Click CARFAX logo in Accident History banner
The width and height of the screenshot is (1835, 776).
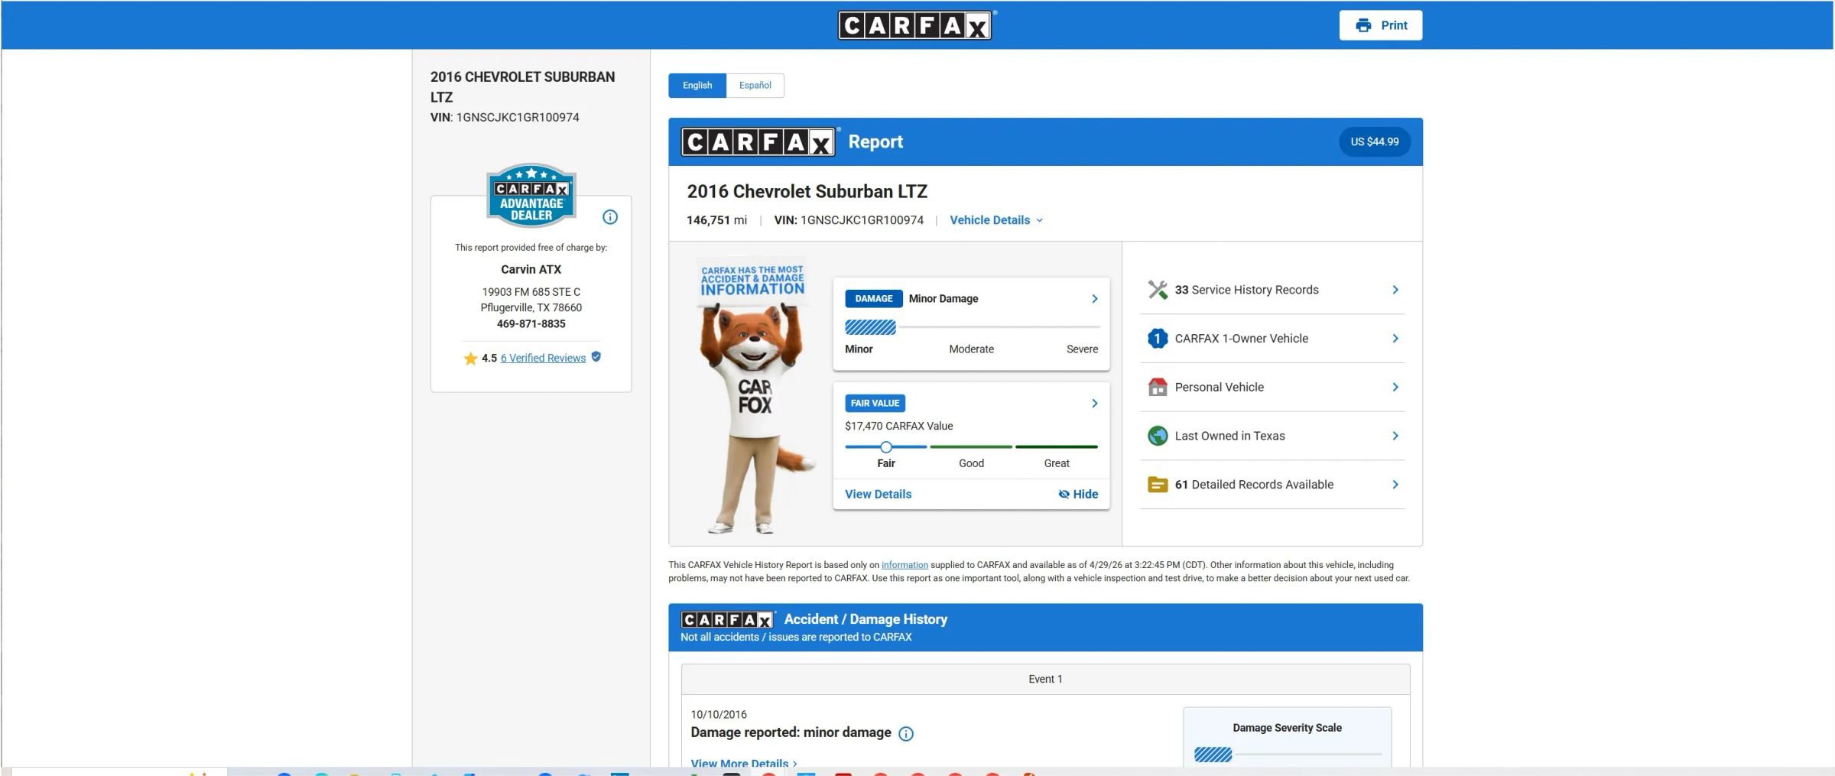[727, 619]
